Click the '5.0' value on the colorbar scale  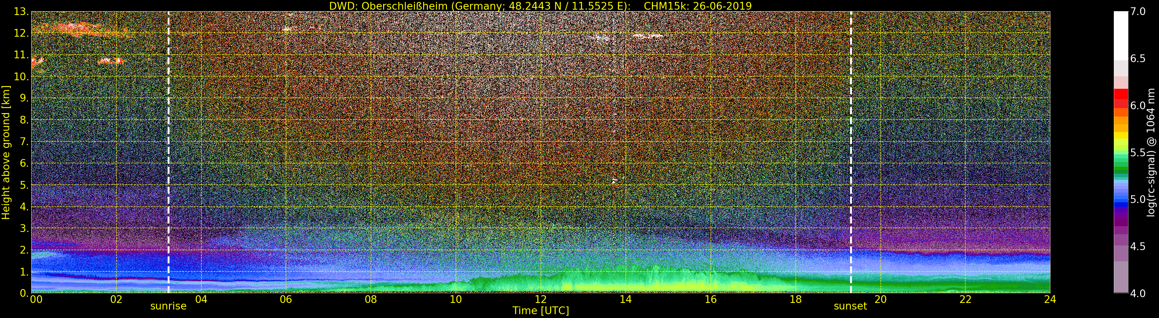(x=1138, y=199)
